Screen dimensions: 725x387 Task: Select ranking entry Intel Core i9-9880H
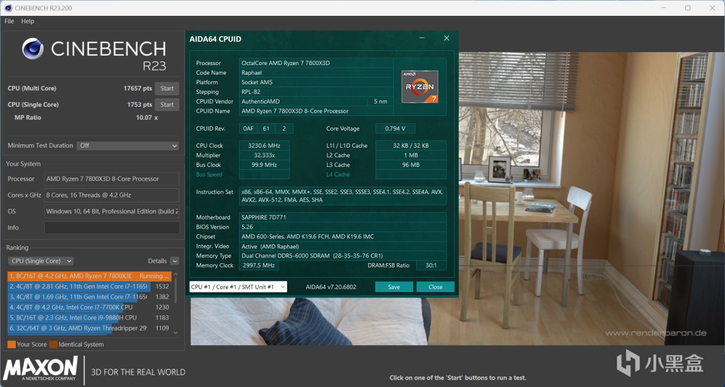coord(89,317)
